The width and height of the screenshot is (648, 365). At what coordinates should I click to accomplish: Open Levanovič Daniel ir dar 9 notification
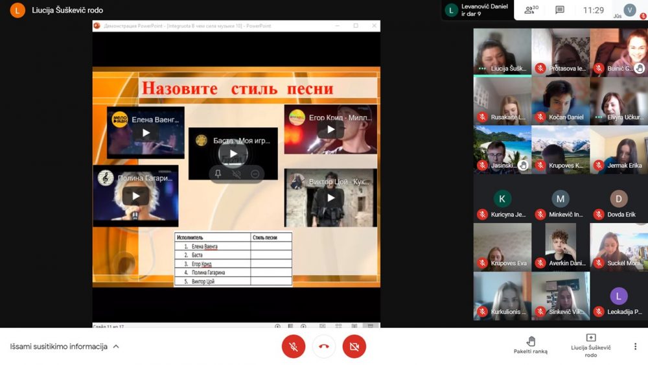coord(478,10)
